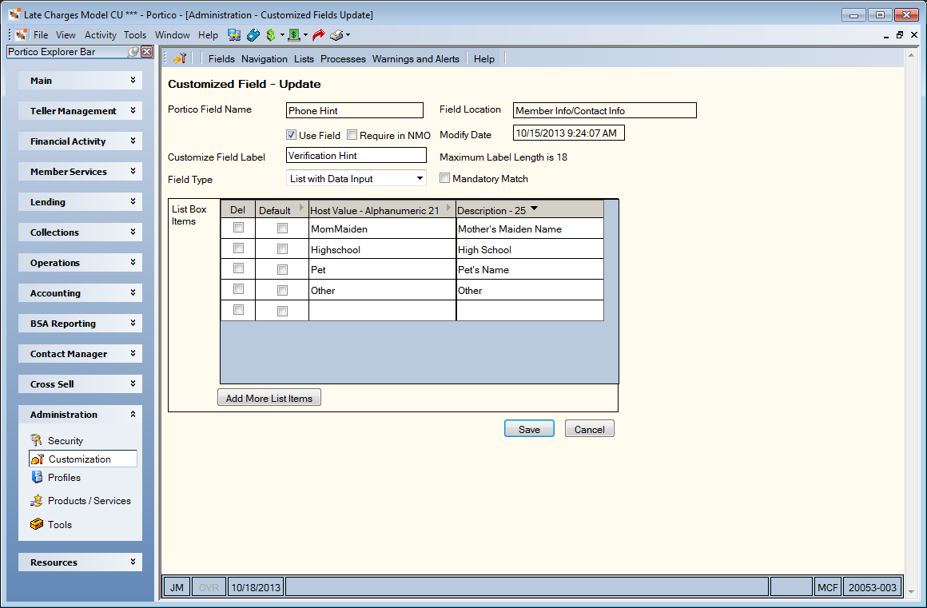Click the Mother's Maiden Name description cell
This screenshot has height=608, width=927.
(x=530, y=228)
